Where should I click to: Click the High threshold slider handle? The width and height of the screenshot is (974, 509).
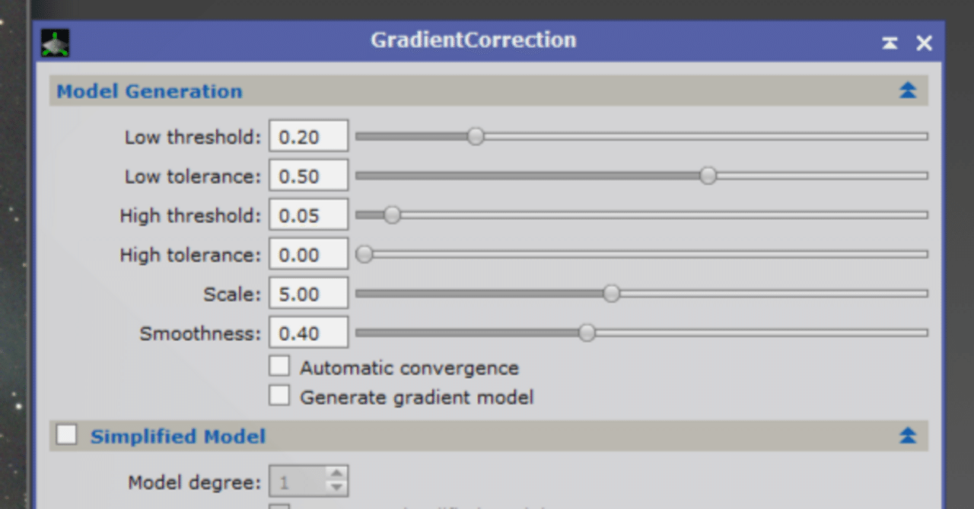pos(392,215)
